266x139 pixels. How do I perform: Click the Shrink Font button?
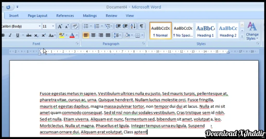[x=67, y=26]
